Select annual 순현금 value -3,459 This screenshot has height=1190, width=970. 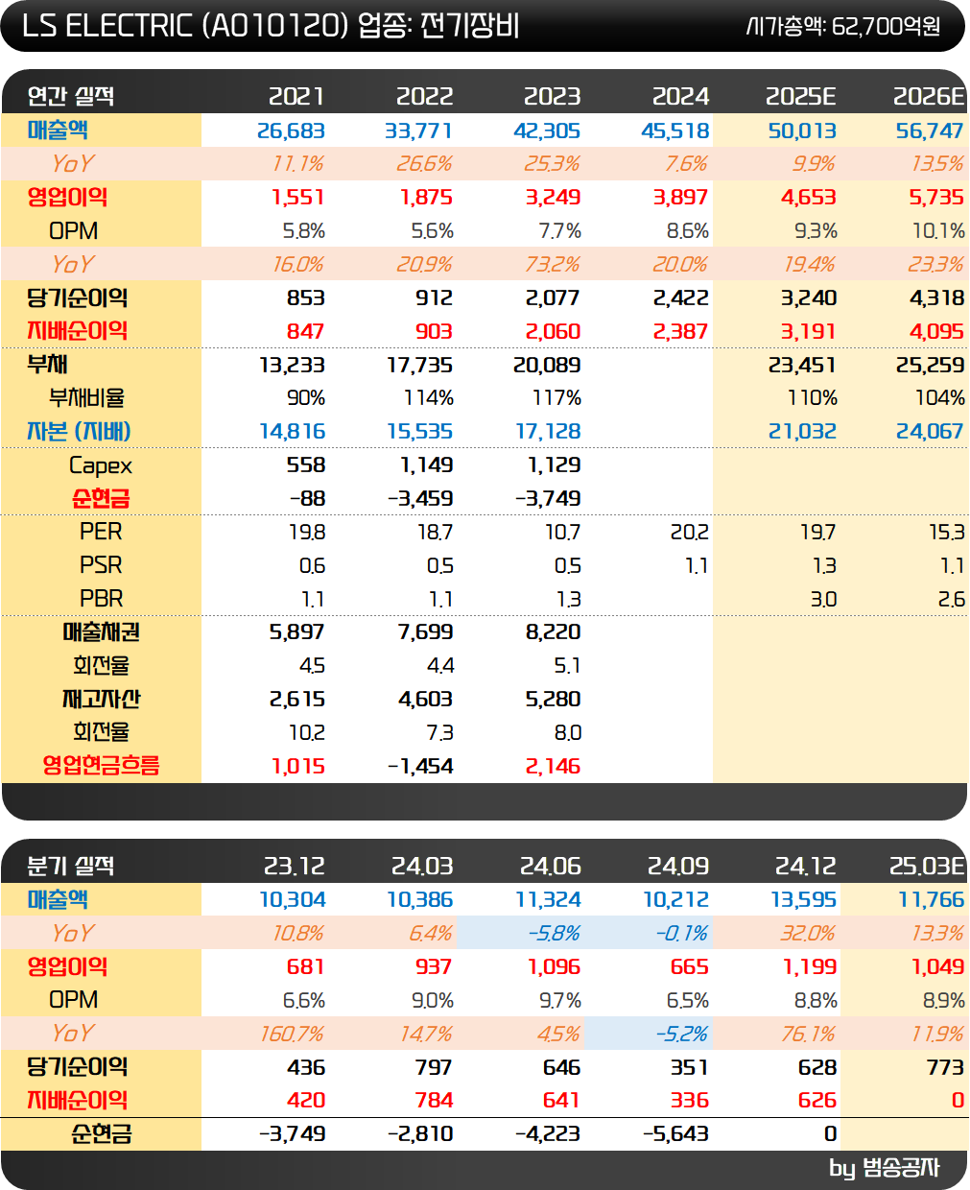420,499
